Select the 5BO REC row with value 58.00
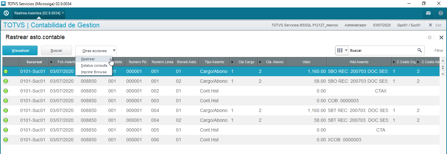This screenshot has width=447, height=154. [221, 81]
